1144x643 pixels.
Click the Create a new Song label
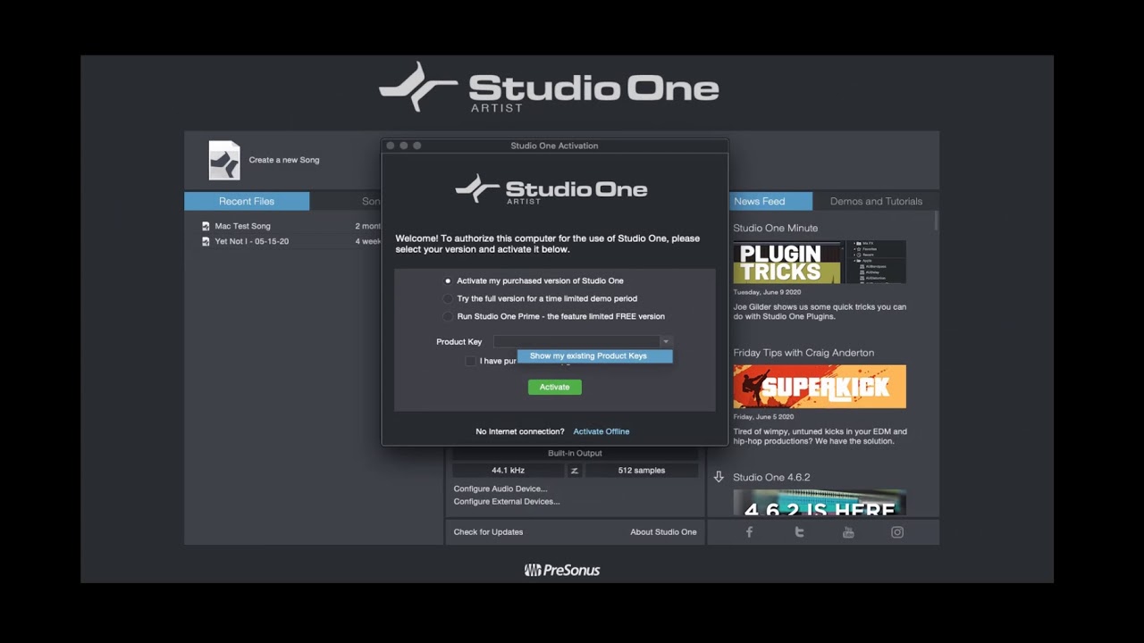pyautogui.click(x=284, y=160)
